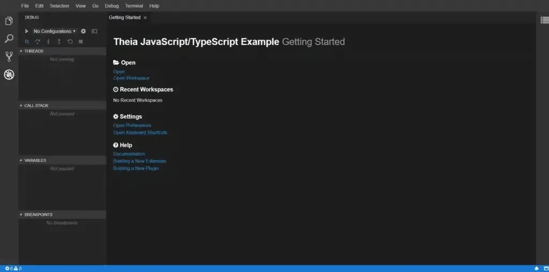Open the Help menu
Screen dimensions: 549x272
pyautogui.click(x=154, y=6)
